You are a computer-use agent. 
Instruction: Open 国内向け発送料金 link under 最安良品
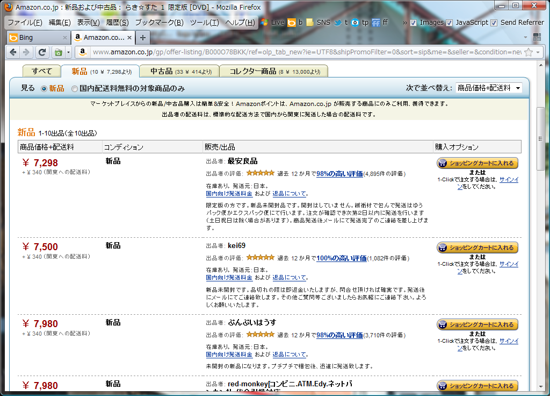click(x=229, y=194)
